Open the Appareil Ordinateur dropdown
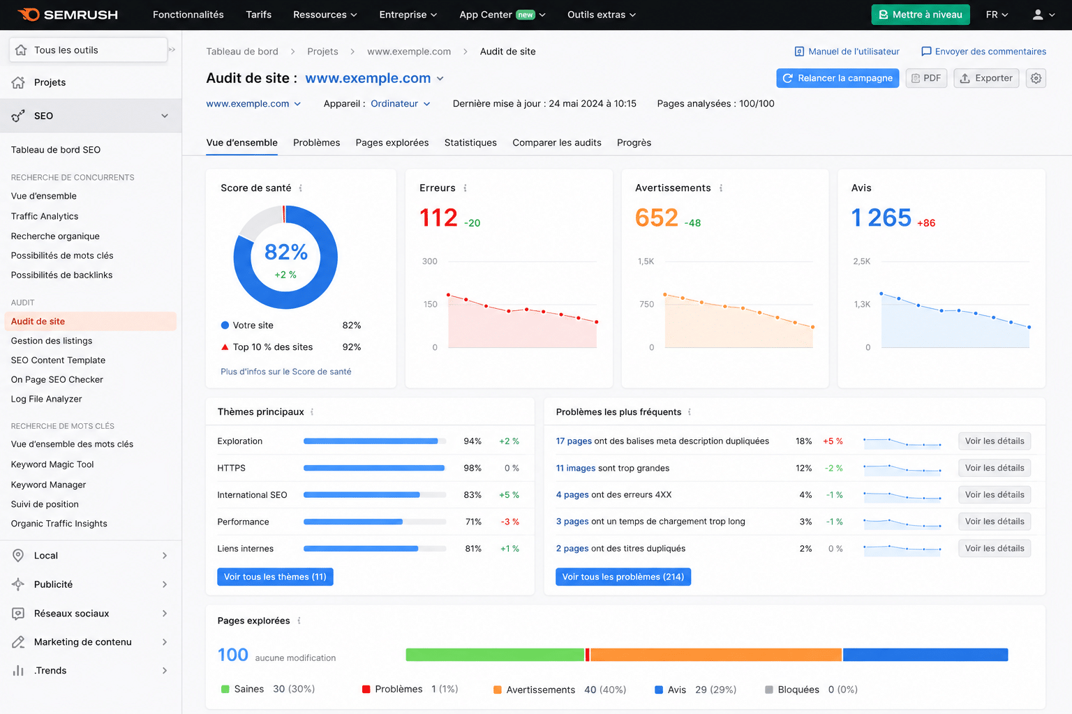Viewport: 1072px width, 714px height. [401, 104]
